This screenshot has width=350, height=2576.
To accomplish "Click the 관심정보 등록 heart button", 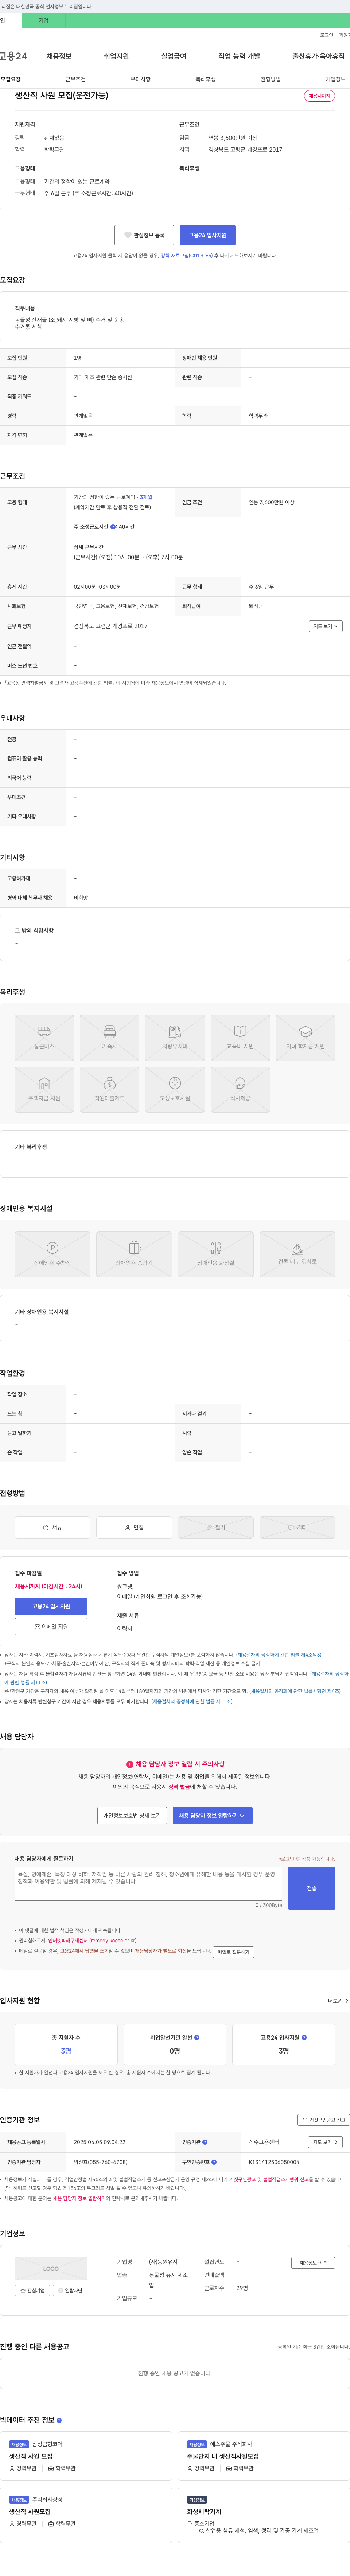I will (x=144, y=235).
